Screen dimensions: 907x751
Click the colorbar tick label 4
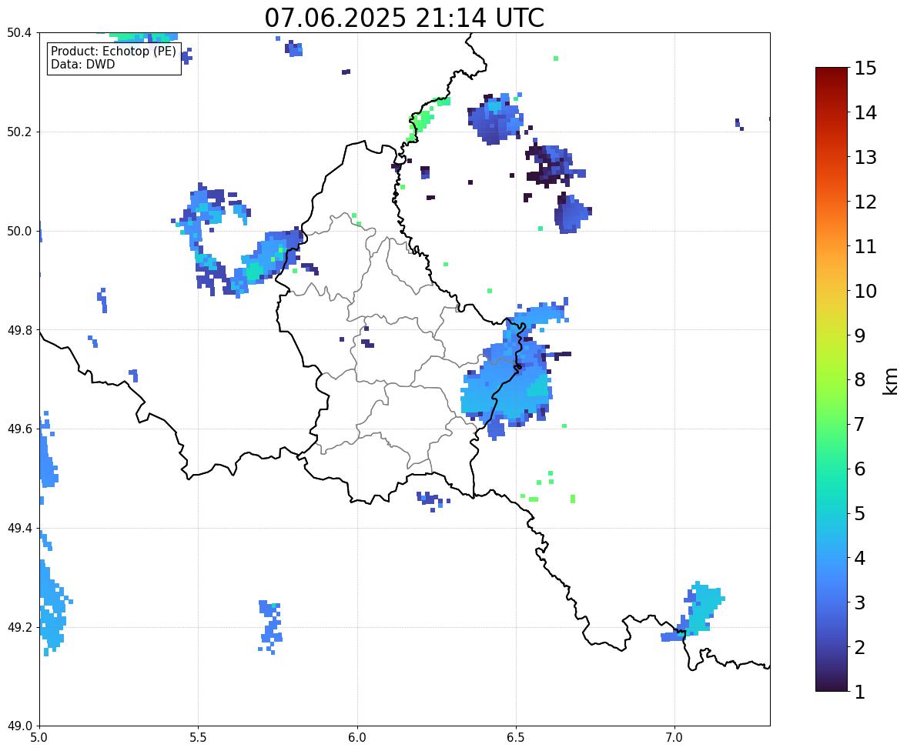tap(860, 558)
